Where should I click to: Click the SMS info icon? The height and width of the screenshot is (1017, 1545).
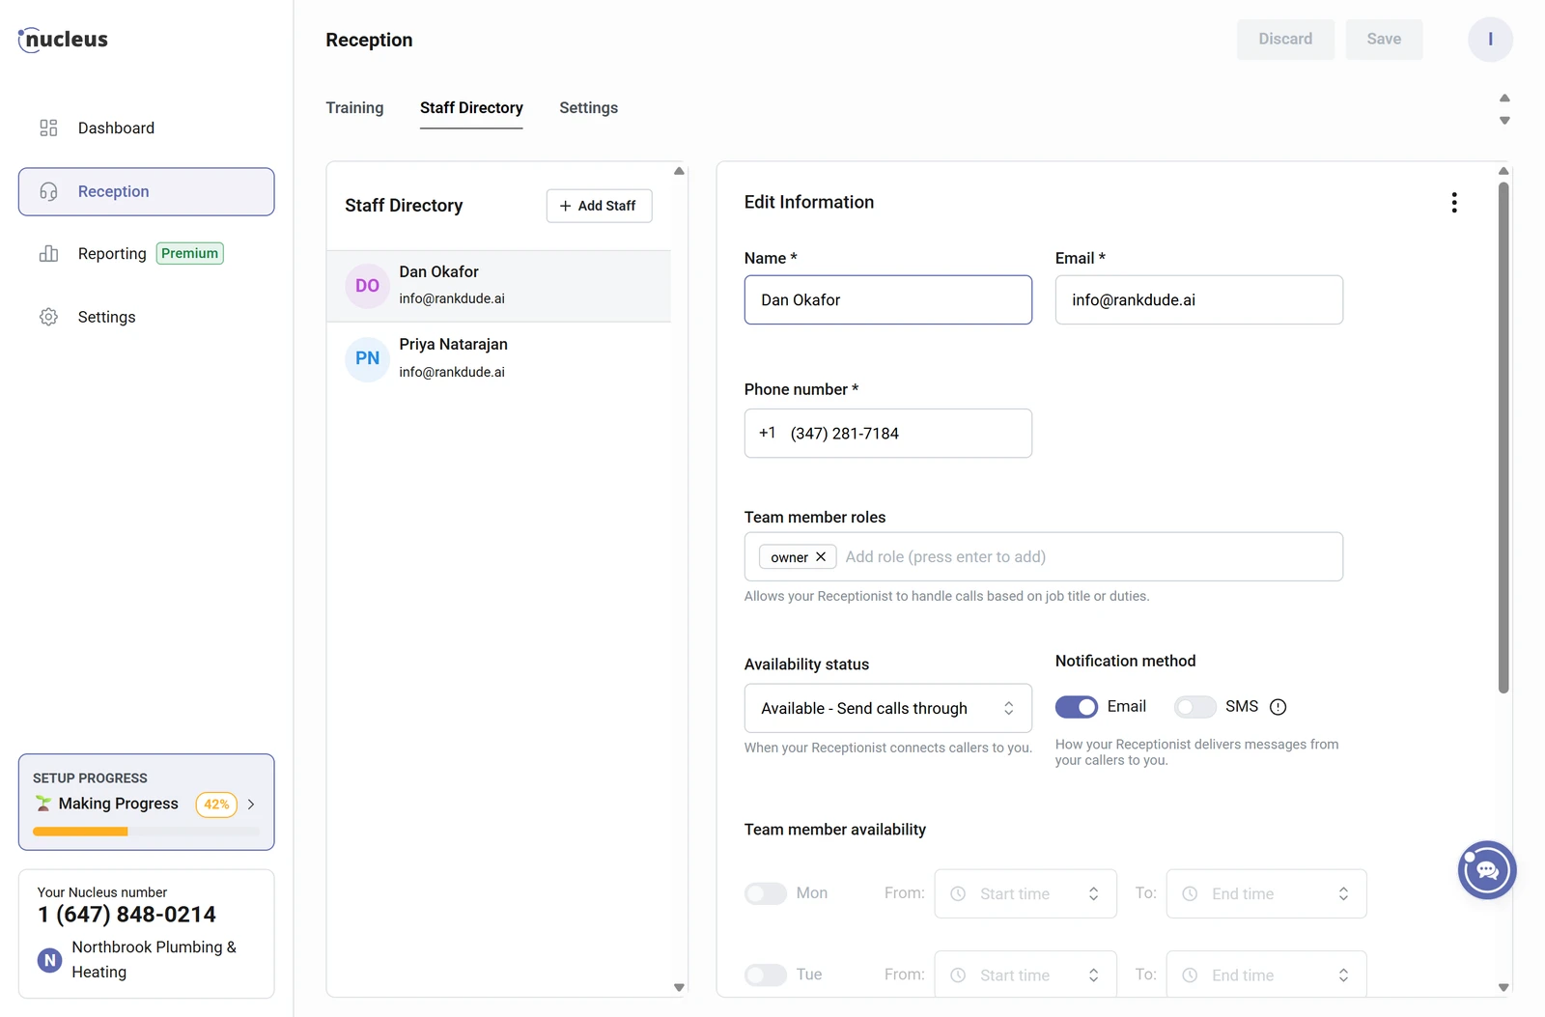click(x=1278, y=707)
